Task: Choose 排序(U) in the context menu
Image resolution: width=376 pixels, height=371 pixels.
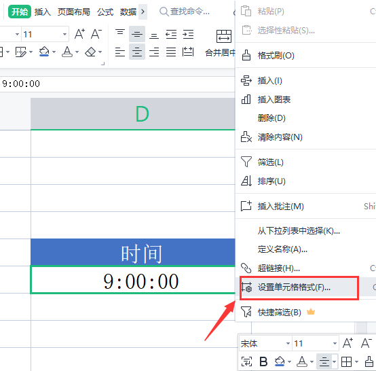Action: coord(305,181)
